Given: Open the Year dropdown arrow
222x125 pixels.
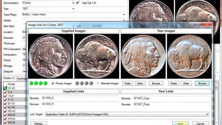Looking at the screenshot, I should tap(73, 9).
